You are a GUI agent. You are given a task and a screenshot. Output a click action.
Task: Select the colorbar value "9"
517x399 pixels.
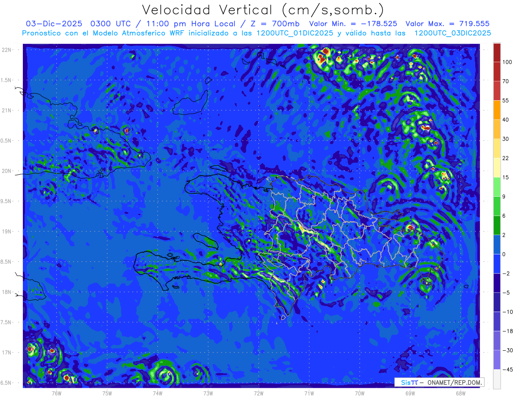point(505,196)
